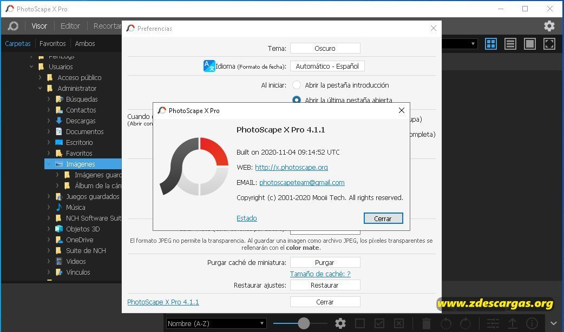Click the Objetos 3D cube icon
564x332 pixels.
[x=59, y=229]
